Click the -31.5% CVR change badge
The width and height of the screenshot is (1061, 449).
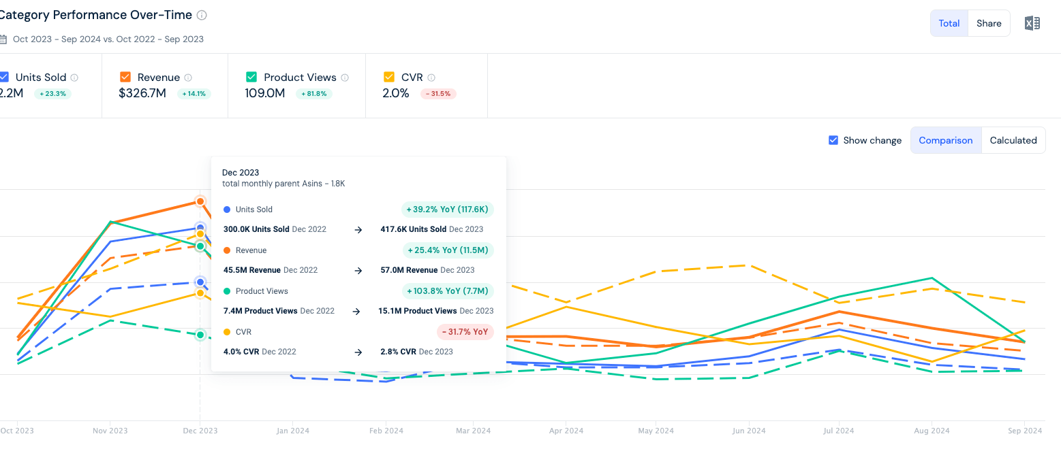click(438, 94)
